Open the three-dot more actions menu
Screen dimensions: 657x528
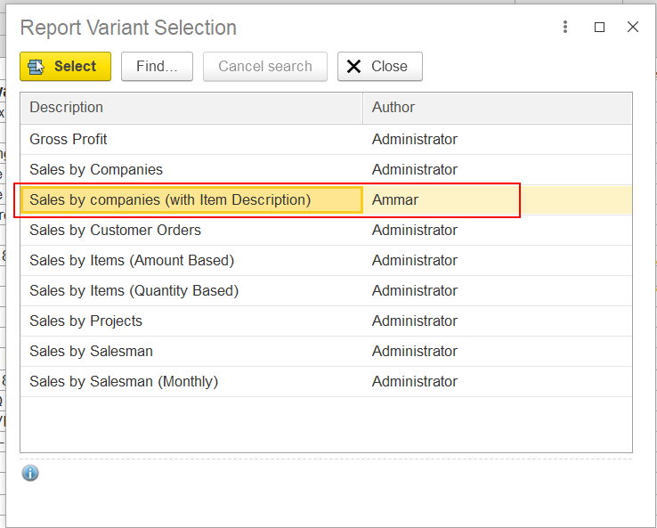565,28
